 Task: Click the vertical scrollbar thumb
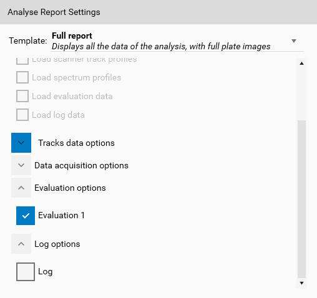coord(301,199)
